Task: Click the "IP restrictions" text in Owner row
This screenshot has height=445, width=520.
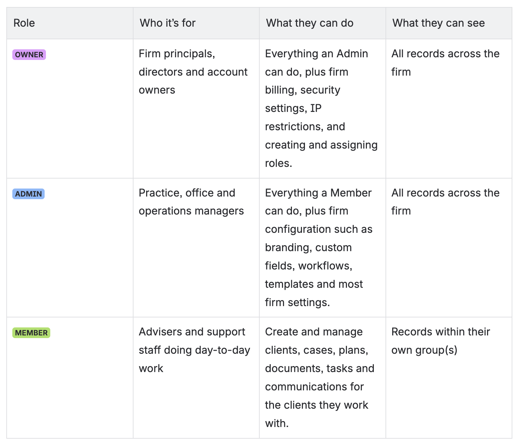Action: tap(305, 117)
